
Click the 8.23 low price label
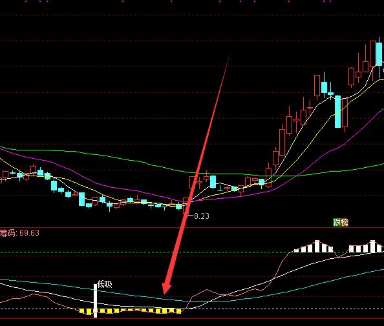[202, 216]
